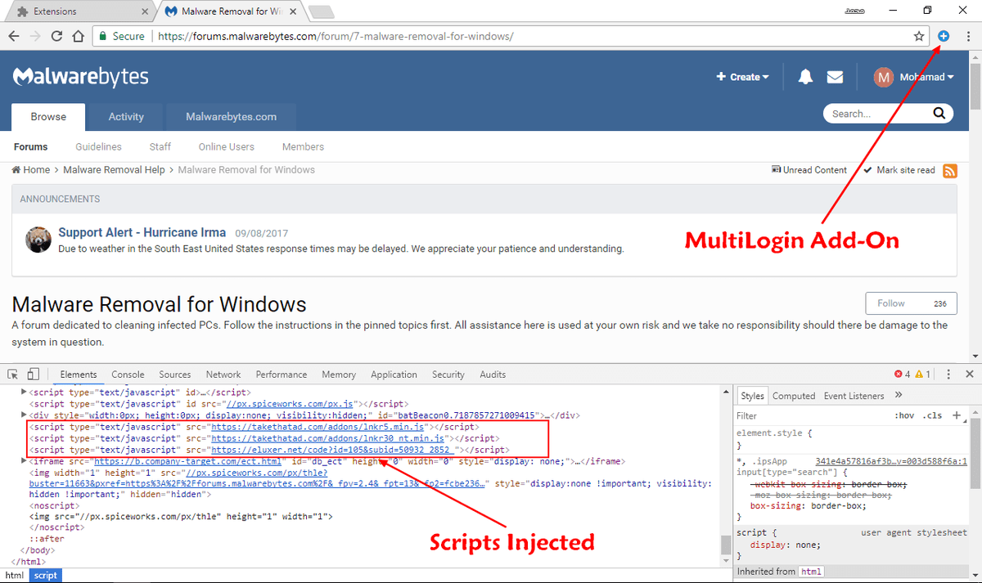Click the RSS feed icon
The height and width of the screenshot is (583, 982).
(950, 170)
